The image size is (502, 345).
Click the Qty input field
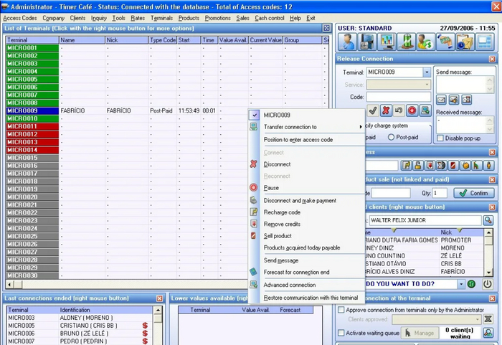pyautogui.click(x=440, y=193)
